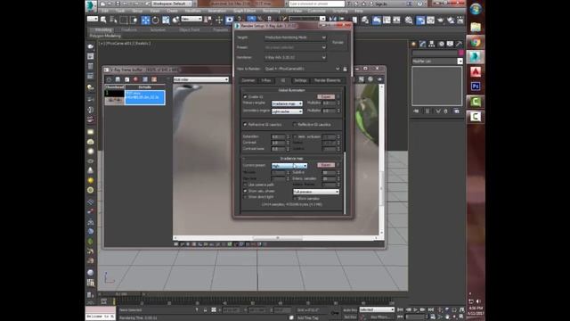570x321 pixels.
Task: Click the red circle icon in frame buffer history
Action: [136, 79]
